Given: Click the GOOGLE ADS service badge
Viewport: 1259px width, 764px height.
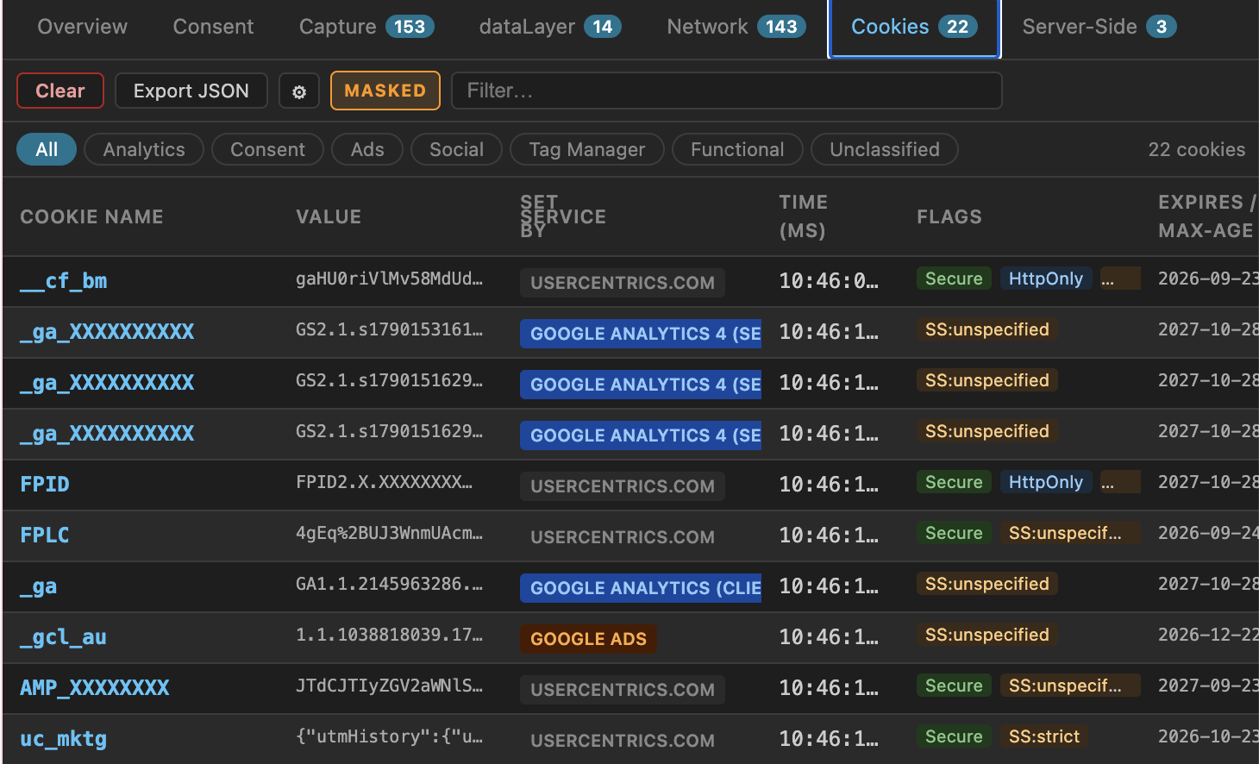Looking at the screenshot, I should point(588,639).
